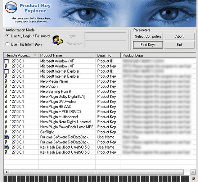This screenshot has width=198, height=182.
Task: Click key icon of Nero Digital Universal row
Action: pos(6,122)
